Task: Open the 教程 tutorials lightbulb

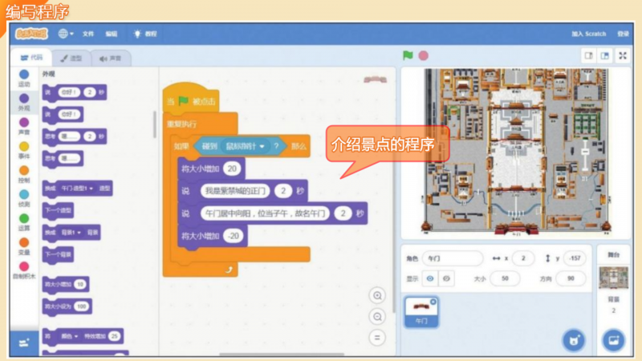Action: tap(145, 34)
